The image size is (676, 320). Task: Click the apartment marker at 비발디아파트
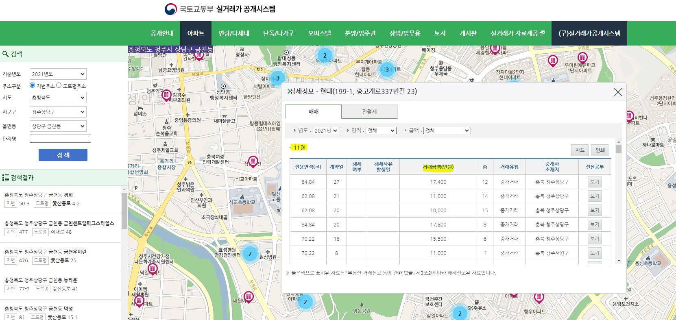(x=629, y=116)
